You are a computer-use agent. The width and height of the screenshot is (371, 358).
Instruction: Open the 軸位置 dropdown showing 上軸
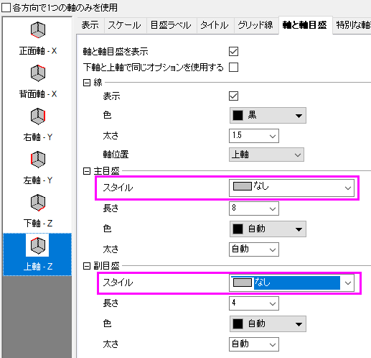pos(266,155)
